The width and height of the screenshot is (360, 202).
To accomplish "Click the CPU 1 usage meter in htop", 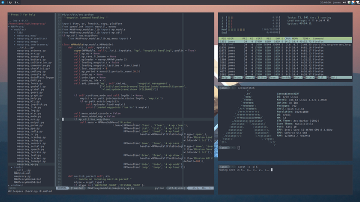I will click(x=251, y=17).
